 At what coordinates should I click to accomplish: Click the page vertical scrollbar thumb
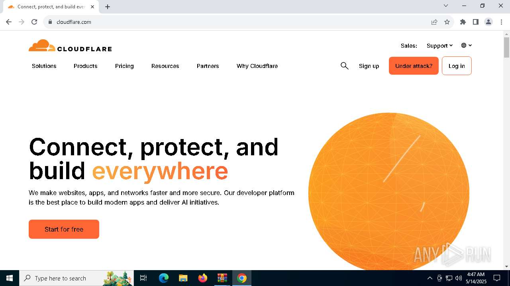(506, 47)
